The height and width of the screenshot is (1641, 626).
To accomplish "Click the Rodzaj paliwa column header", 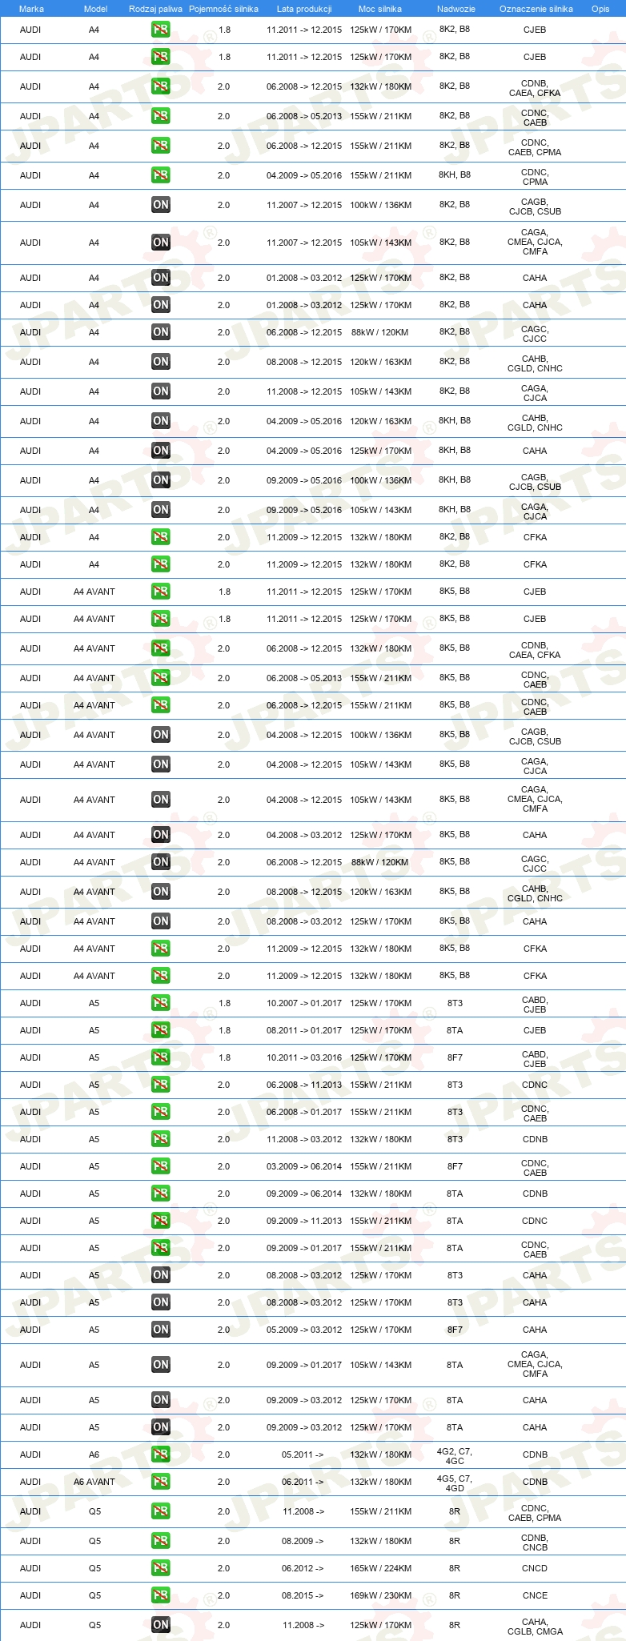I will (155, 9).
